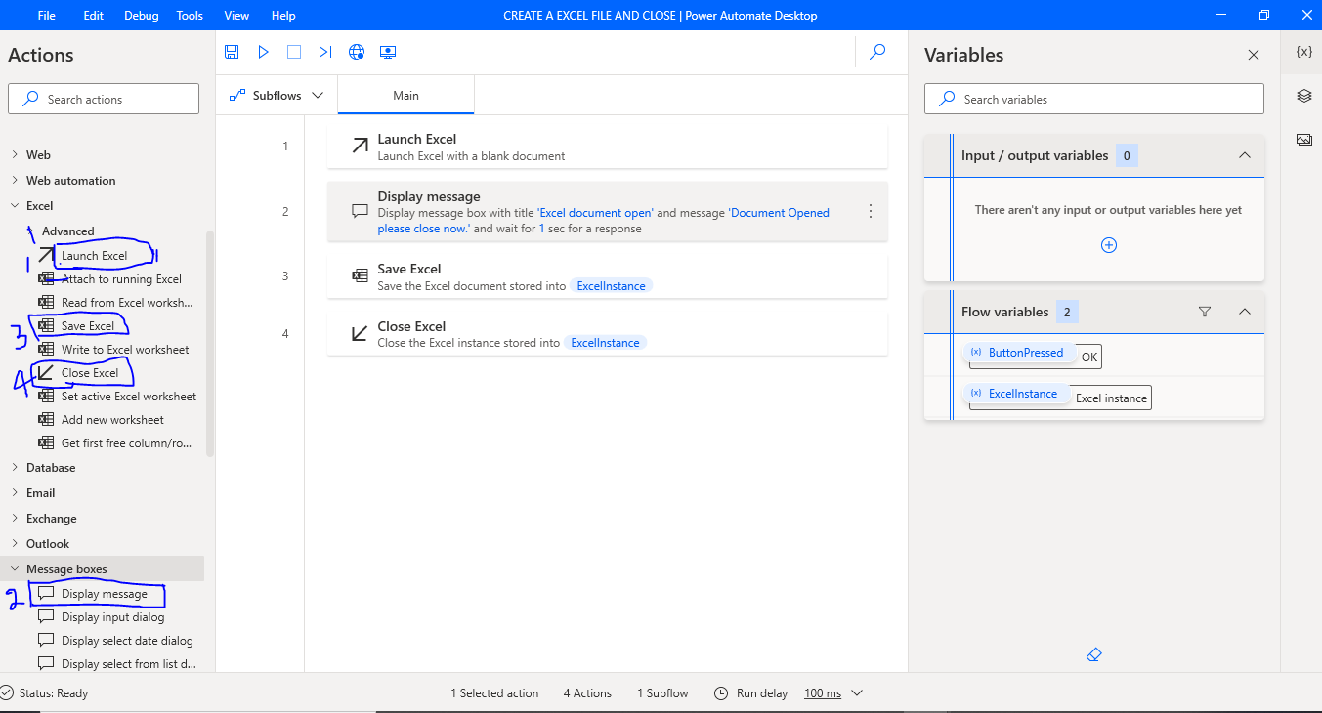Select the Launch Excel action in Actions pane

pos(94,256)
